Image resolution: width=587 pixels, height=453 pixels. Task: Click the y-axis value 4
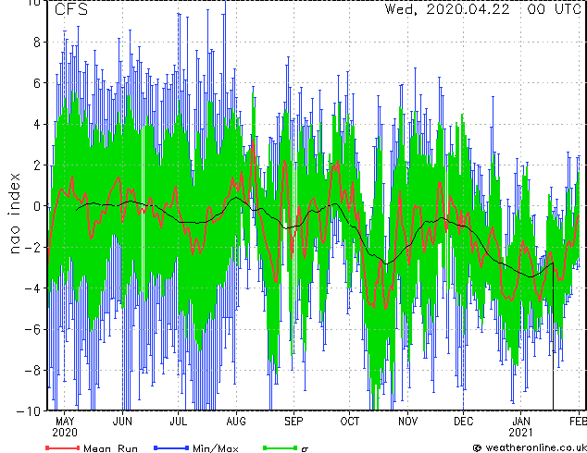coord(37,124)
